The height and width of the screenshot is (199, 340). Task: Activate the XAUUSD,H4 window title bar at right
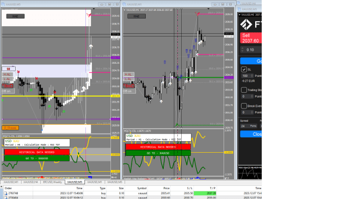[x=249, y=3]
